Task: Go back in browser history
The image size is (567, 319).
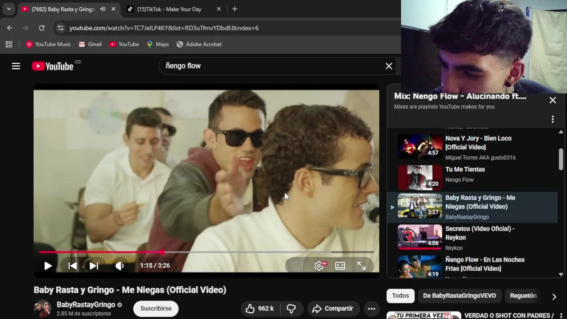Action: tap(10, 28)
